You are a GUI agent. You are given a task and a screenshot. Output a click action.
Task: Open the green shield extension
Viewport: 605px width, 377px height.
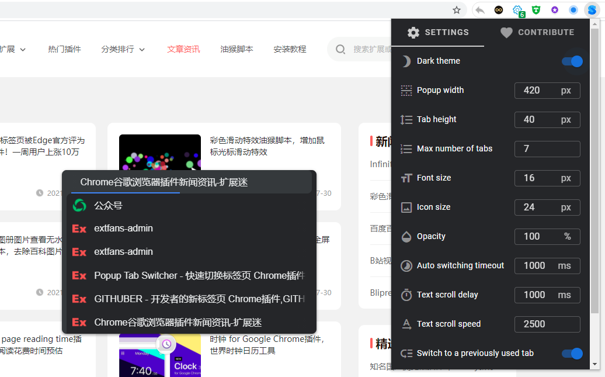(x=536, y=10)
